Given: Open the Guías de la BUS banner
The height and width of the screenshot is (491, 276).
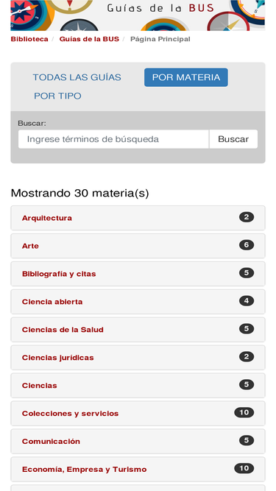Looking at the screenshot, I should [138, 15].
